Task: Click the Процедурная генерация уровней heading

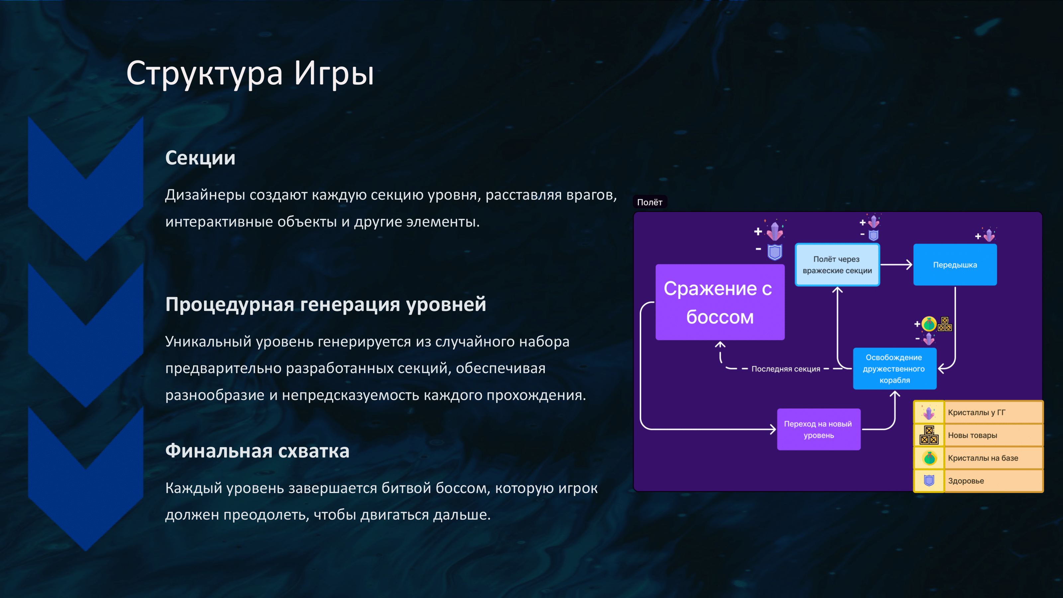Action: pos(325,304)
